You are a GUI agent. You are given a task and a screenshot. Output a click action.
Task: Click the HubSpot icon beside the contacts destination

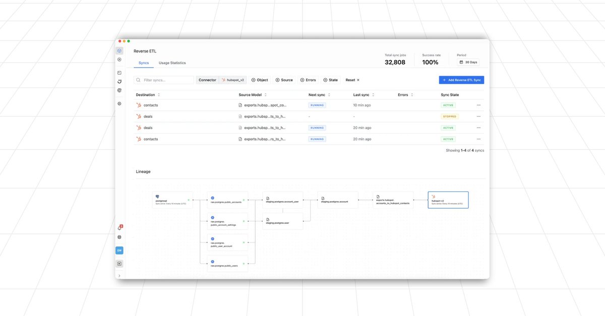point(140,105)
